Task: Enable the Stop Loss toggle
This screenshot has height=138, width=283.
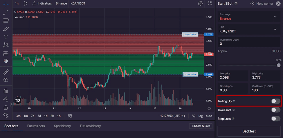Action: pyautogui.click(x=276, y=119)
